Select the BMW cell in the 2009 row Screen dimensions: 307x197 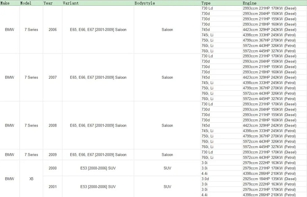pyautogui.click(x=10, y=155)
